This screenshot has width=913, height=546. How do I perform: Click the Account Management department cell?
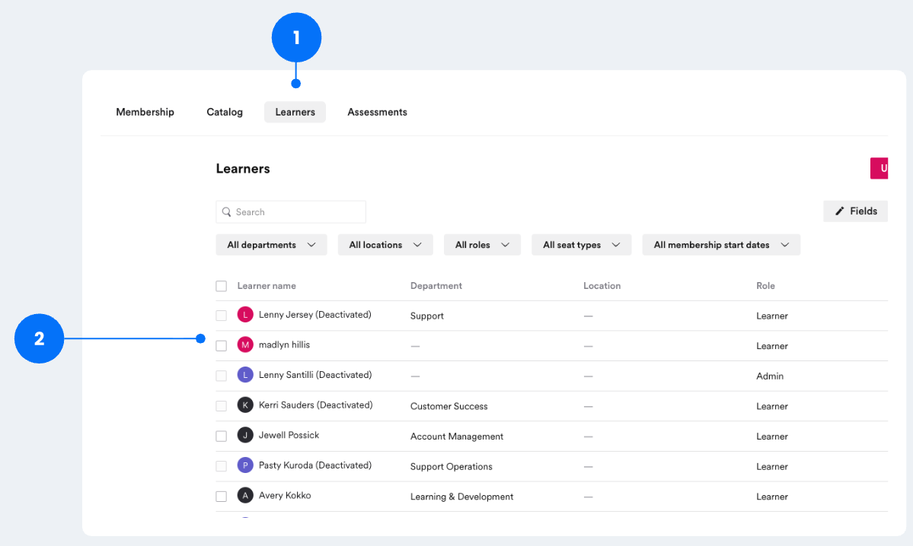point(457,436)
